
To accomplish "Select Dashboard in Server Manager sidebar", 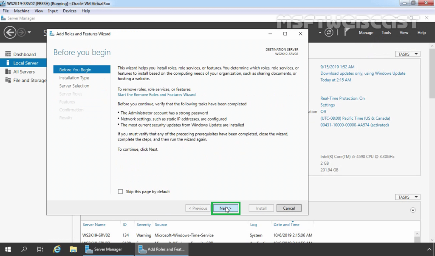I will coord(24,54).
